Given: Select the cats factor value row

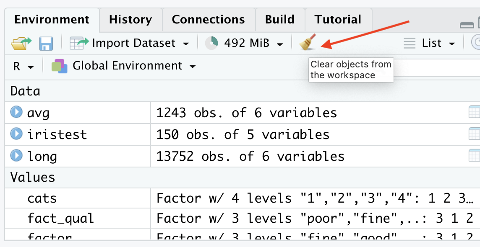Looking at the screenshot, I should (42, 198).
